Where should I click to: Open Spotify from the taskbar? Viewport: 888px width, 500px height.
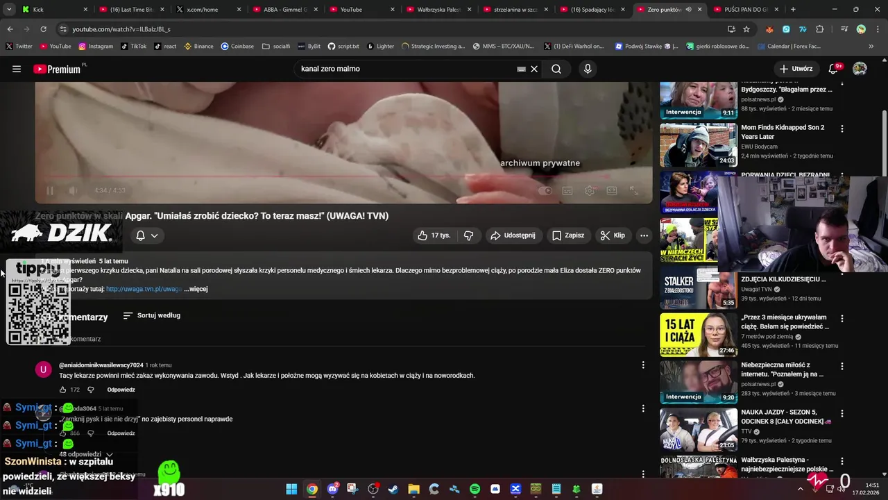475,489
